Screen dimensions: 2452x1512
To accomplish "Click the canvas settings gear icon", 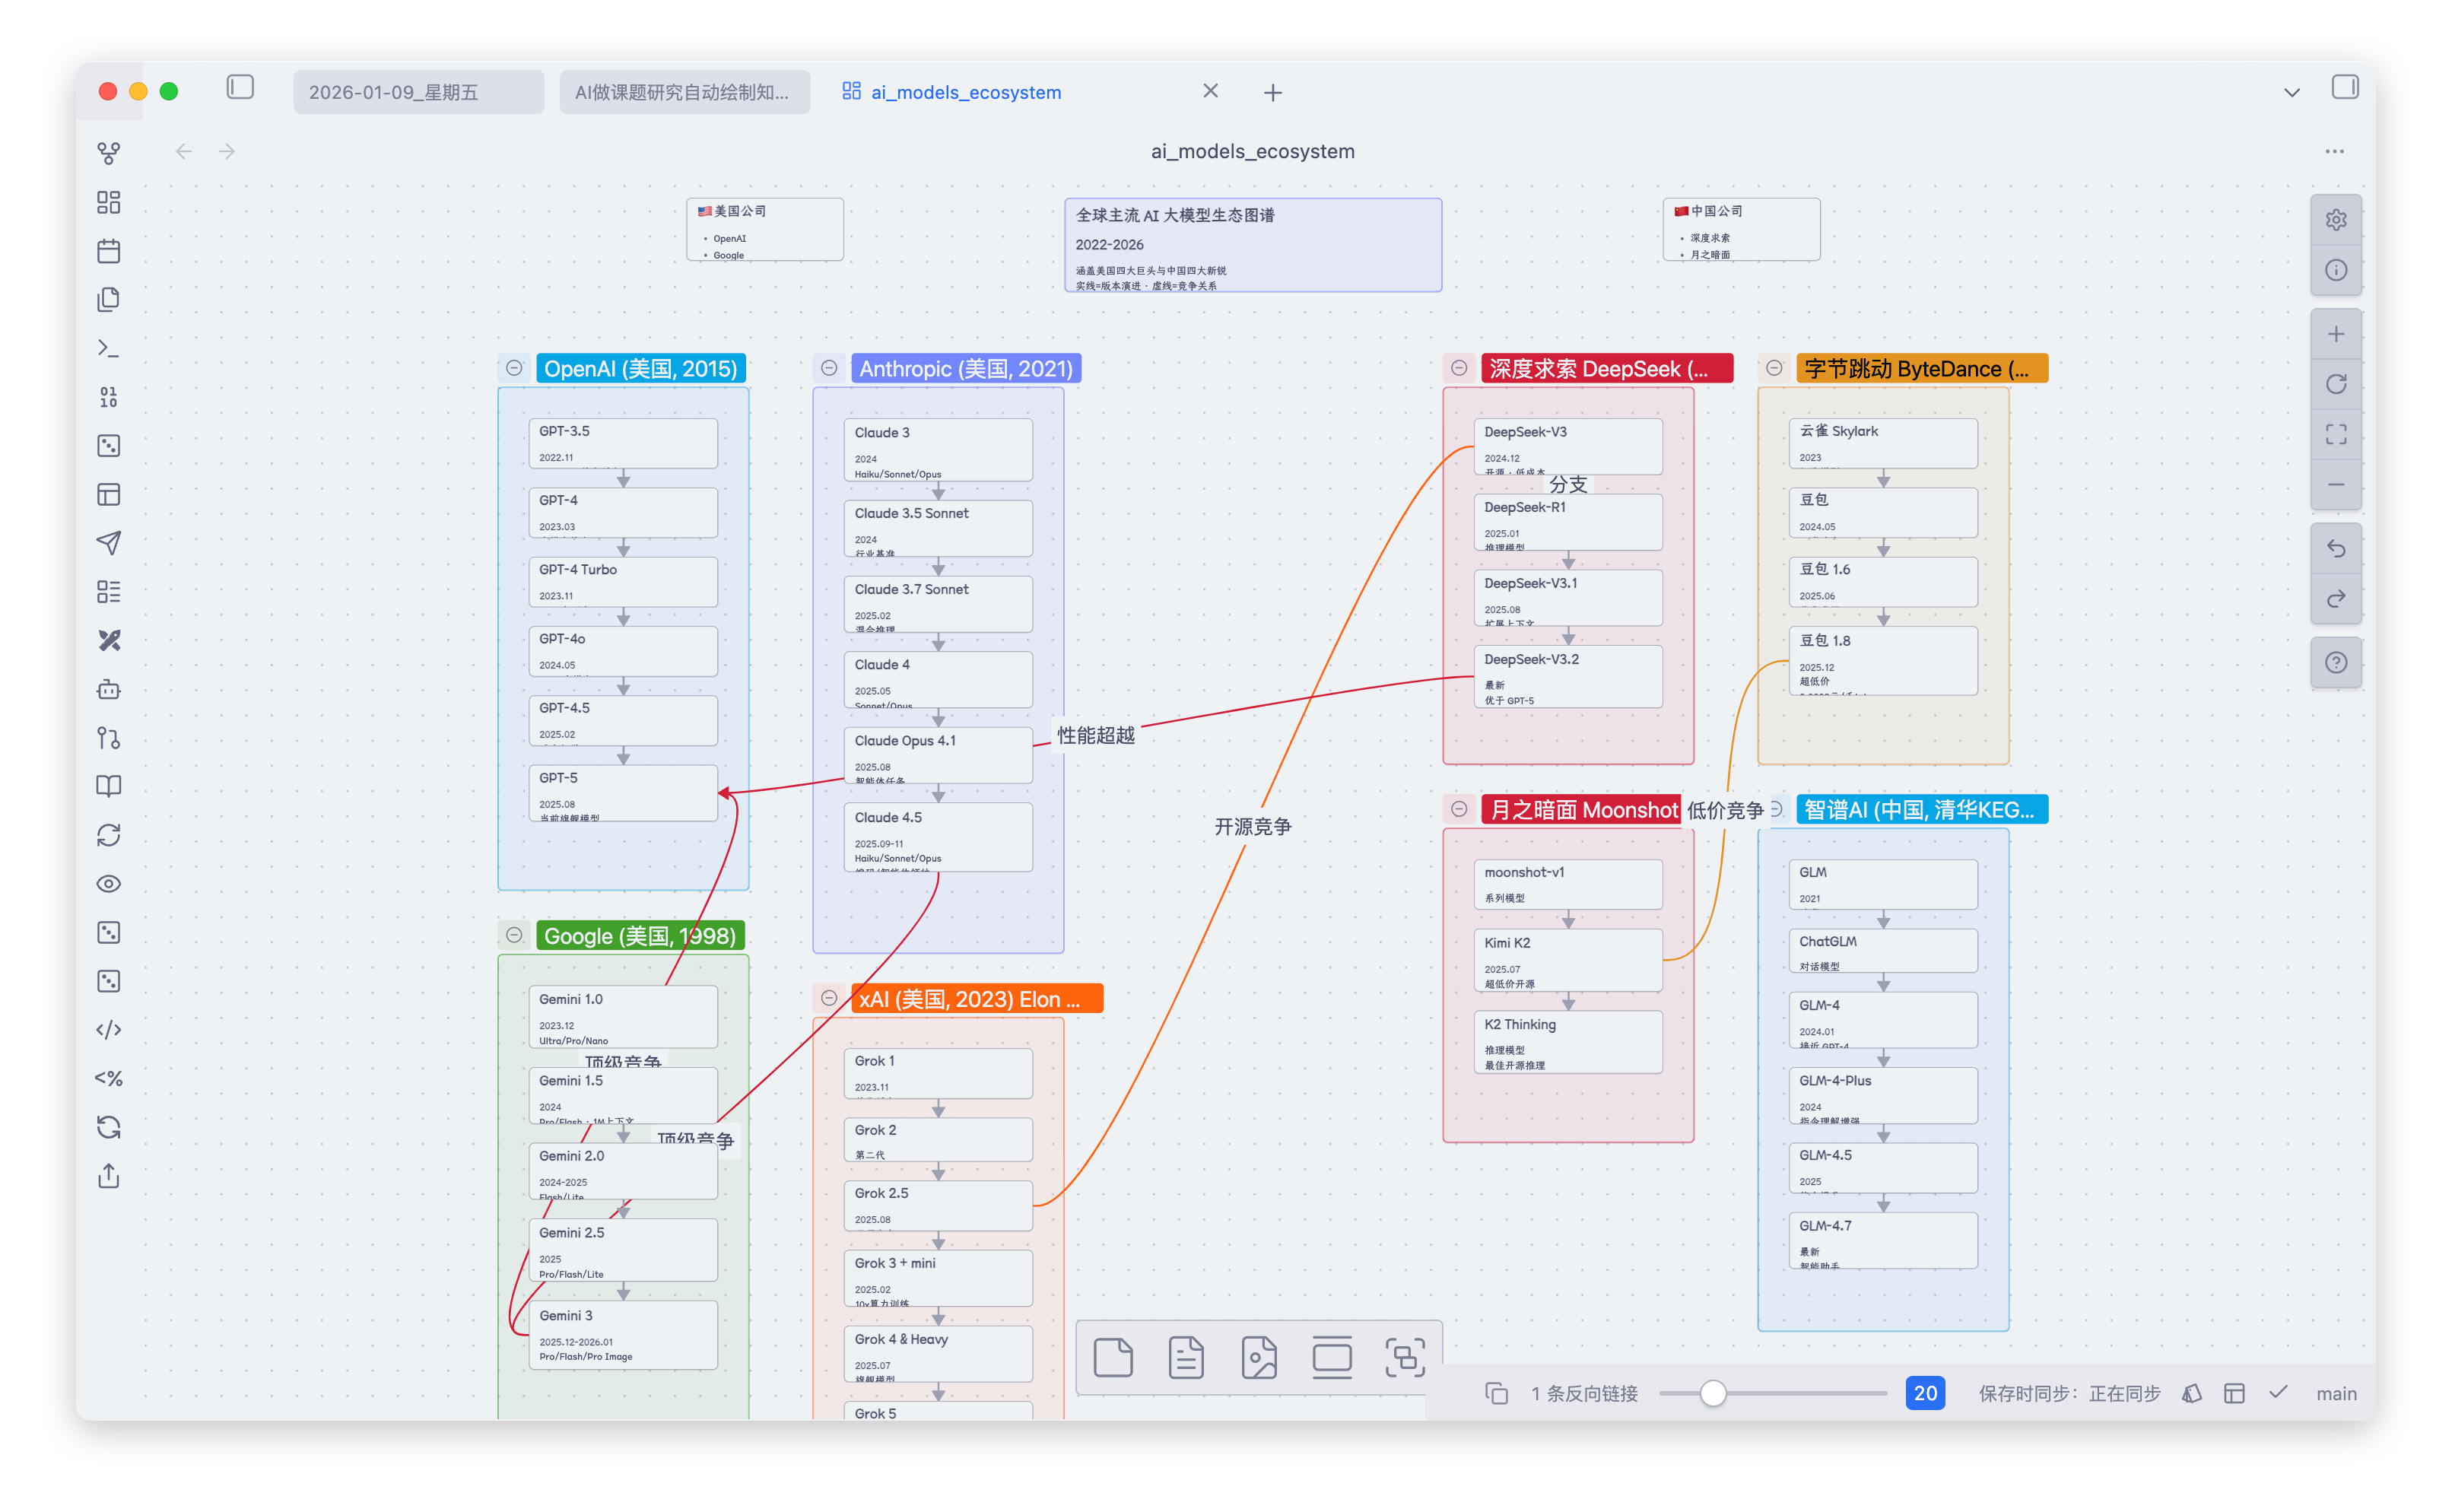I will [x=2335, y=220].
